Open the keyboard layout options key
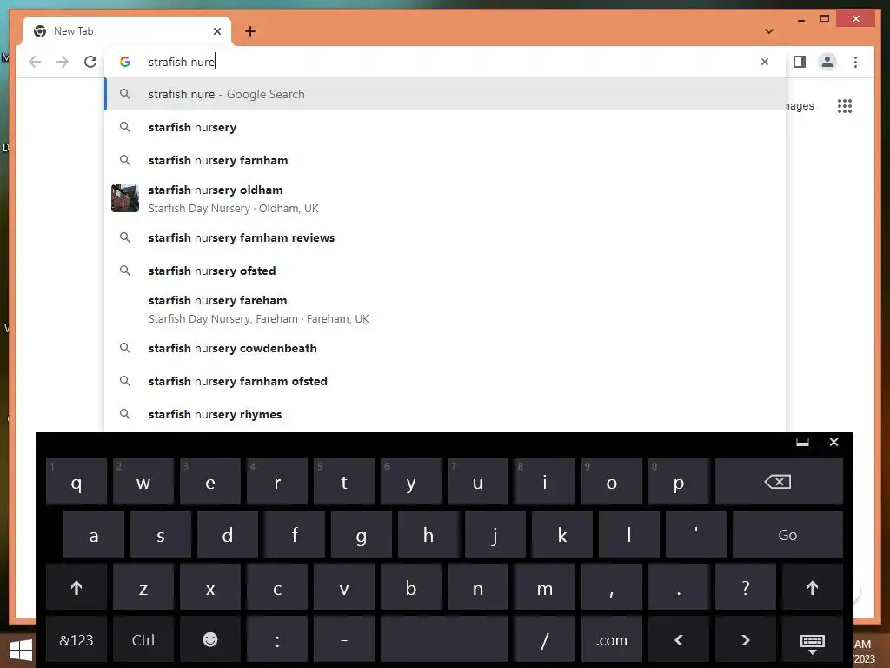 813,640
